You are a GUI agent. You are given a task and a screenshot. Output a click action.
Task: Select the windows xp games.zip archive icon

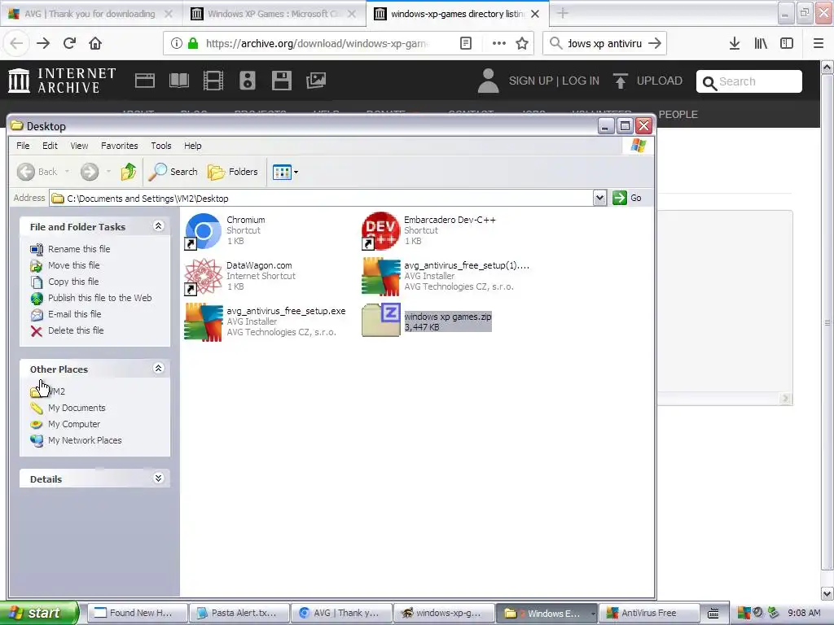(x=381, y=320)
